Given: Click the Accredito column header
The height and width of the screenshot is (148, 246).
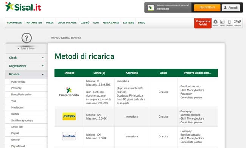Looking at the screenshot, I should (x=132, y=73).
